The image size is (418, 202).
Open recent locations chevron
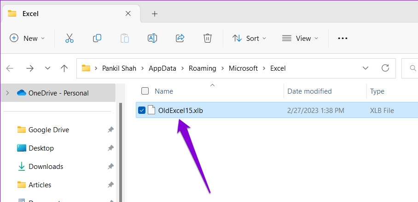(x=47, y=68)
